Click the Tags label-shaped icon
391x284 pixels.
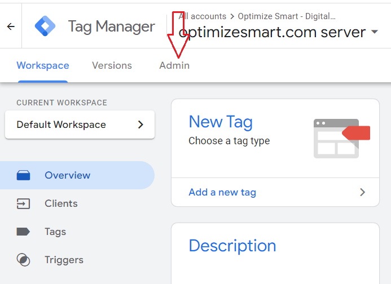tap(23, 232)
